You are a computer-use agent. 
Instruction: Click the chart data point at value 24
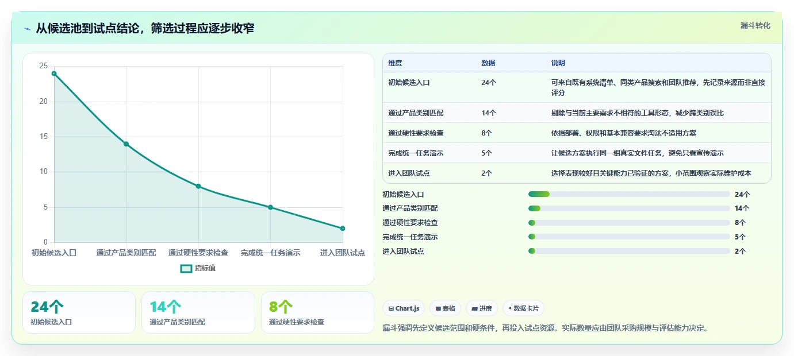pyautogui.click(x=54, y=73)
